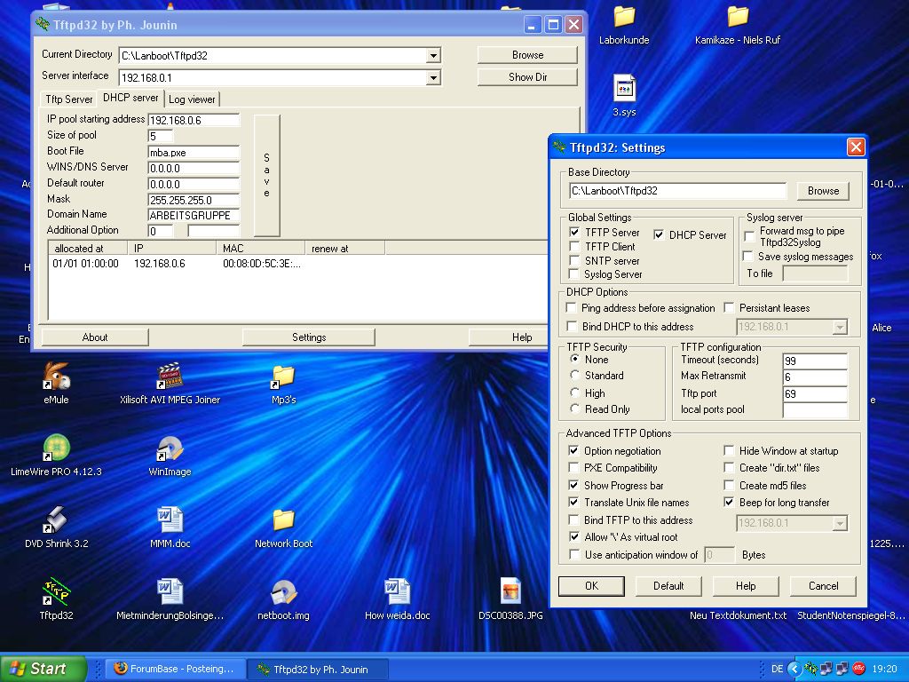
Task: Select the netboot.img file icon
Action: coord(283,592)
